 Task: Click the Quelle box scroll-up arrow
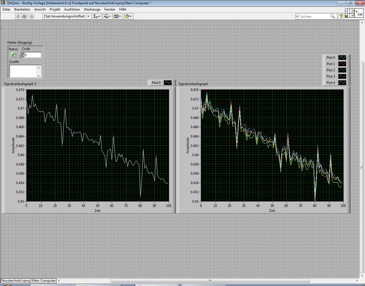pos(38,67)
